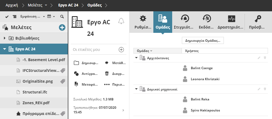This screenshot has width=272, height=119.
Task: Sort by the Ομάδες column header
Action: pos(144,51)
